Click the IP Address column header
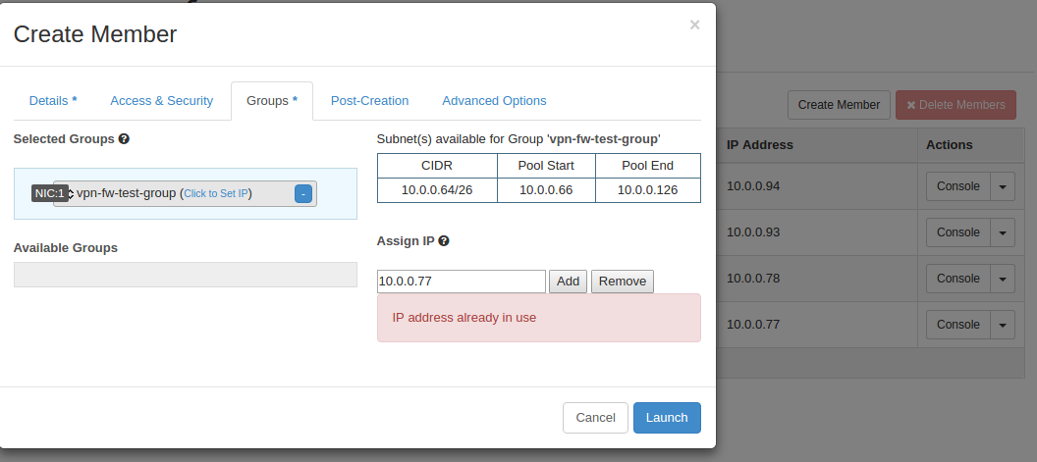This screenshot has width=1037, height=462. [760, 145]
